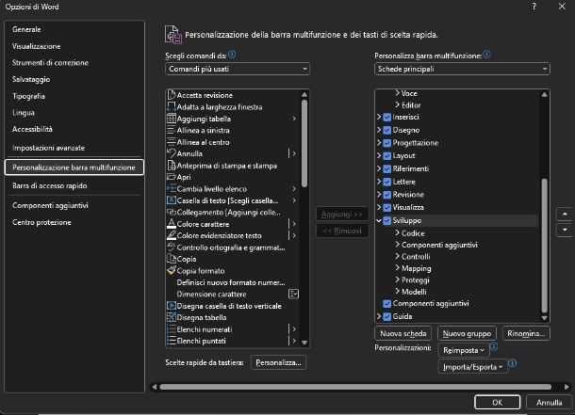
Task: Expand the Mapping group
Action: point(397,268)
